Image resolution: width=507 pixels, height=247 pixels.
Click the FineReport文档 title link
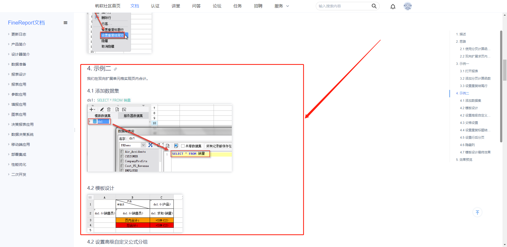(x=26, y=23)
